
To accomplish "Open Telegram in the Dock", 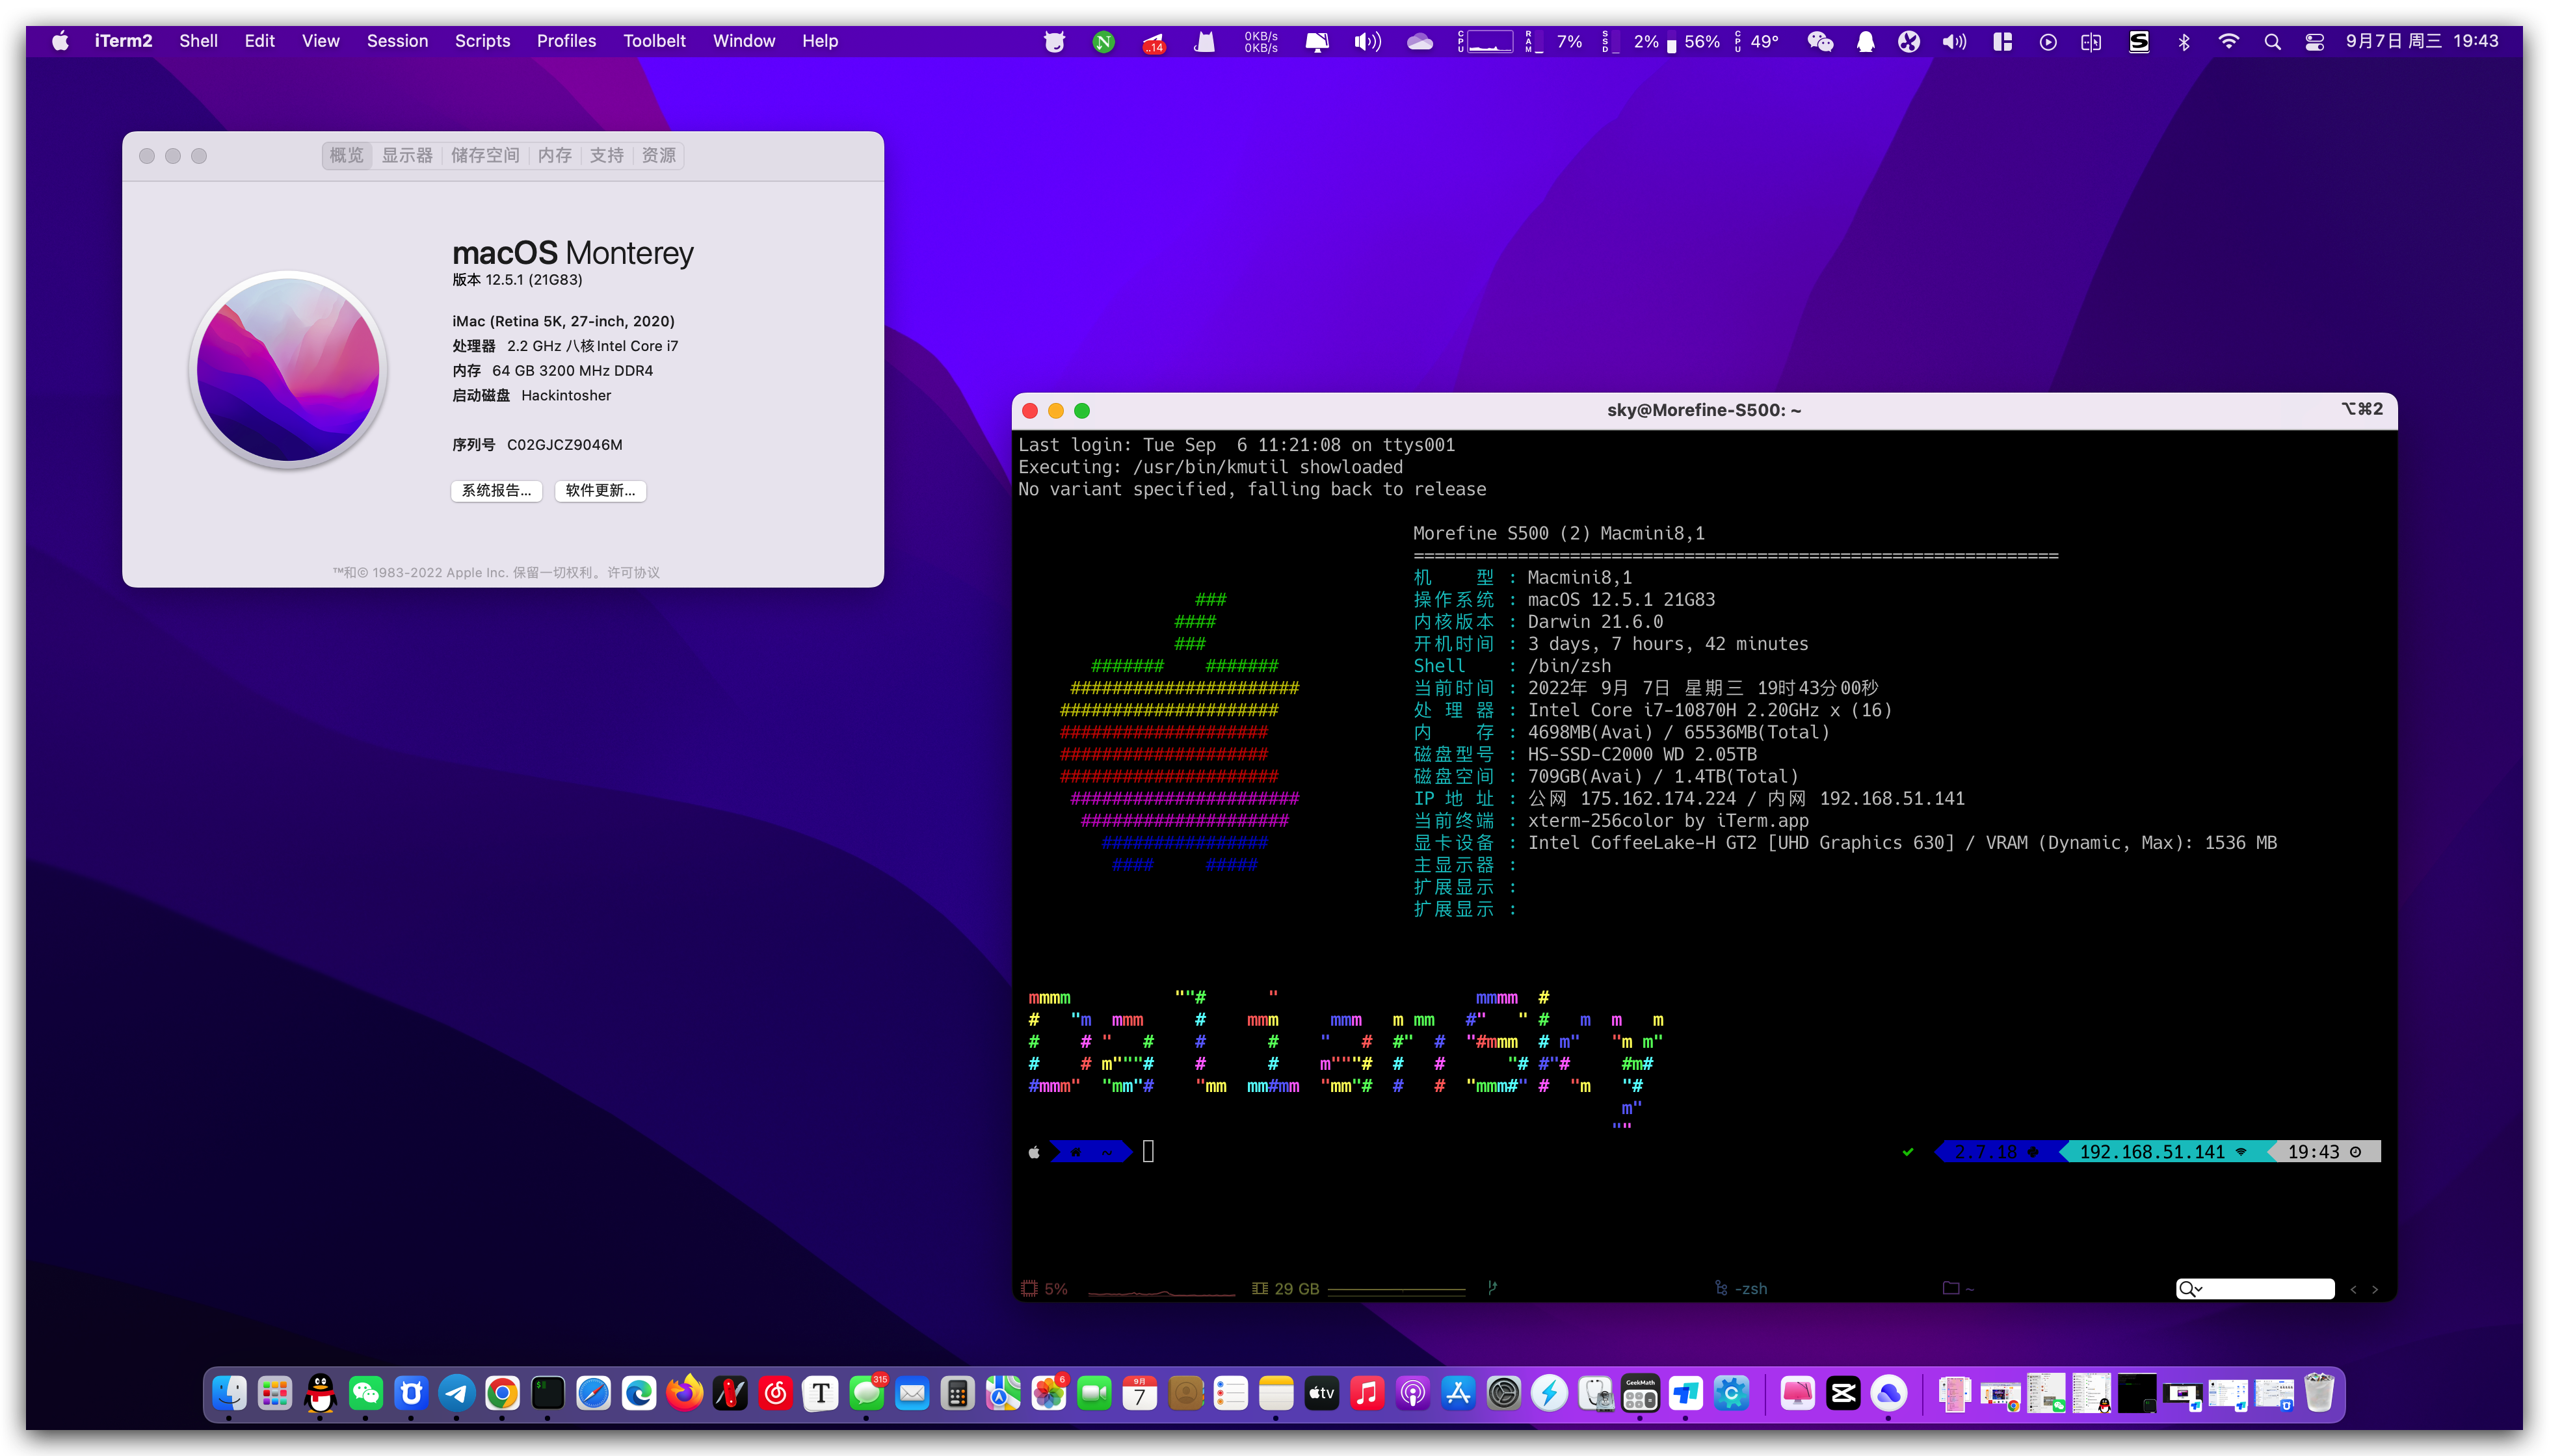I will (456, 1393).
